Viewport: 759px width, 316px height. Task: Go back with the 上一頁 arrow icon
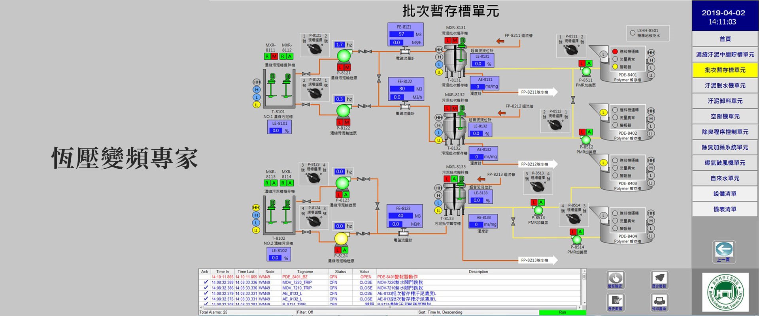tap(724, 252)
